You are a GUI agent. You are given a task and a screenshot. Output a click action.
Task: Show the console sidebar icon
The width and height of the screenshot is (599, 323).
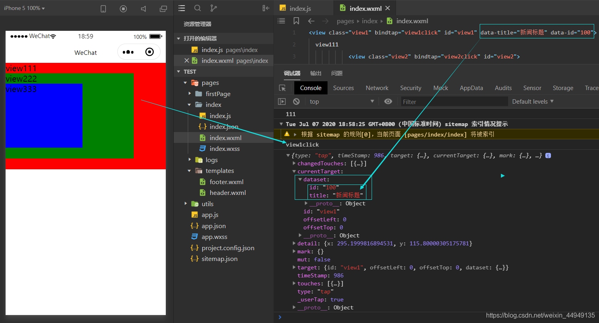(282, 102)
